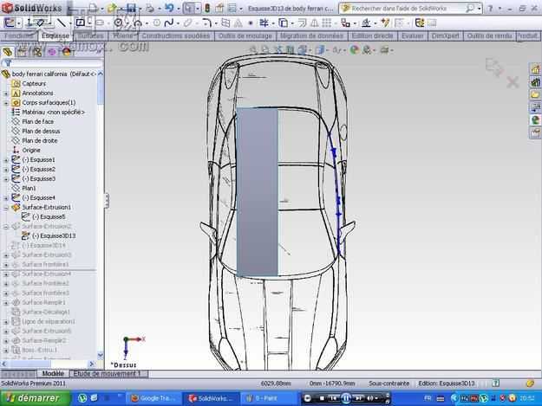The width and height of the screenshot is (542, 406).
Task: Open the DisplayManager panel tab
Action: pos(67,52)
